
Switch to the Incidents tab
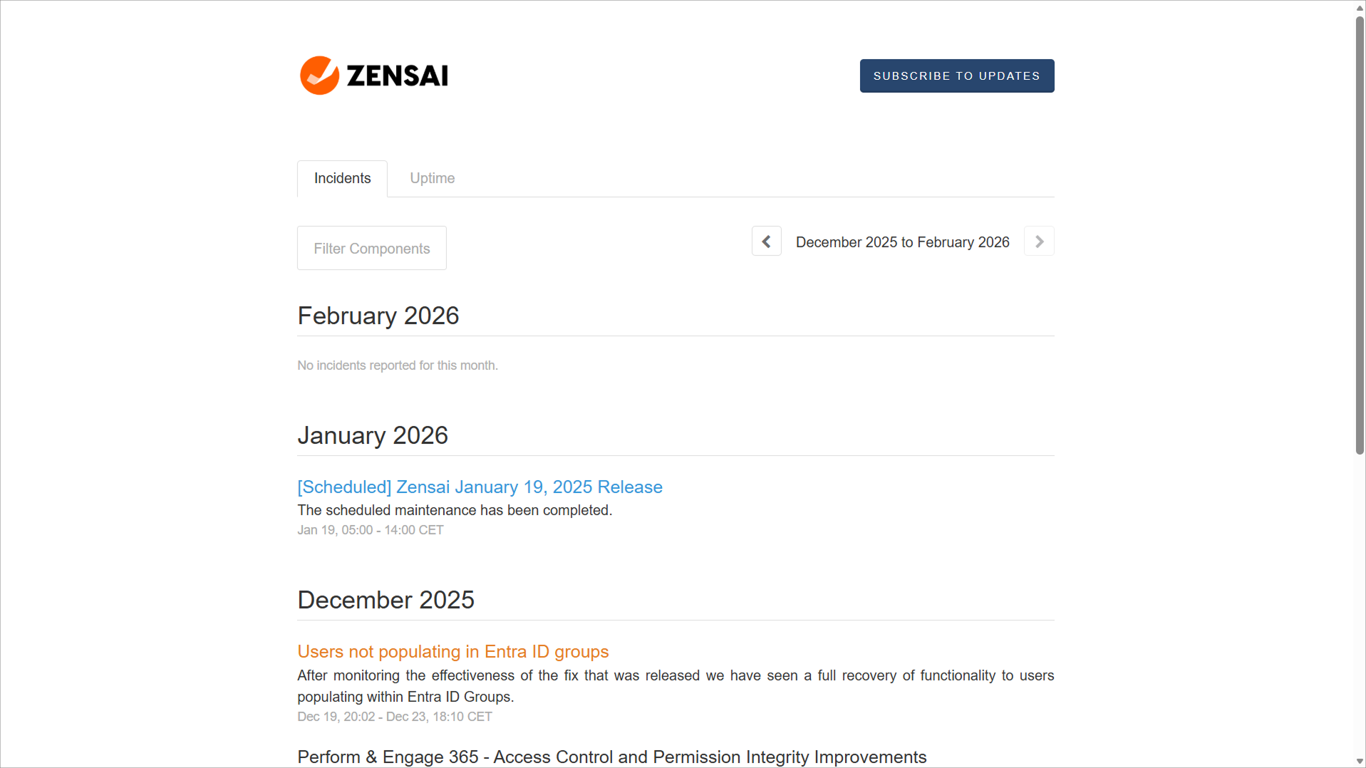(342, 178)
